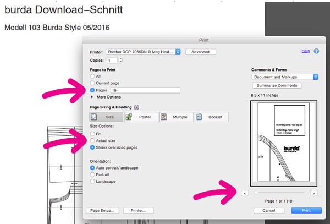Image resolution: width=330 pixels, height=224 pixels.
Task: Click the Copies number field
Action: pyautogui.click(x=112, y=61)
